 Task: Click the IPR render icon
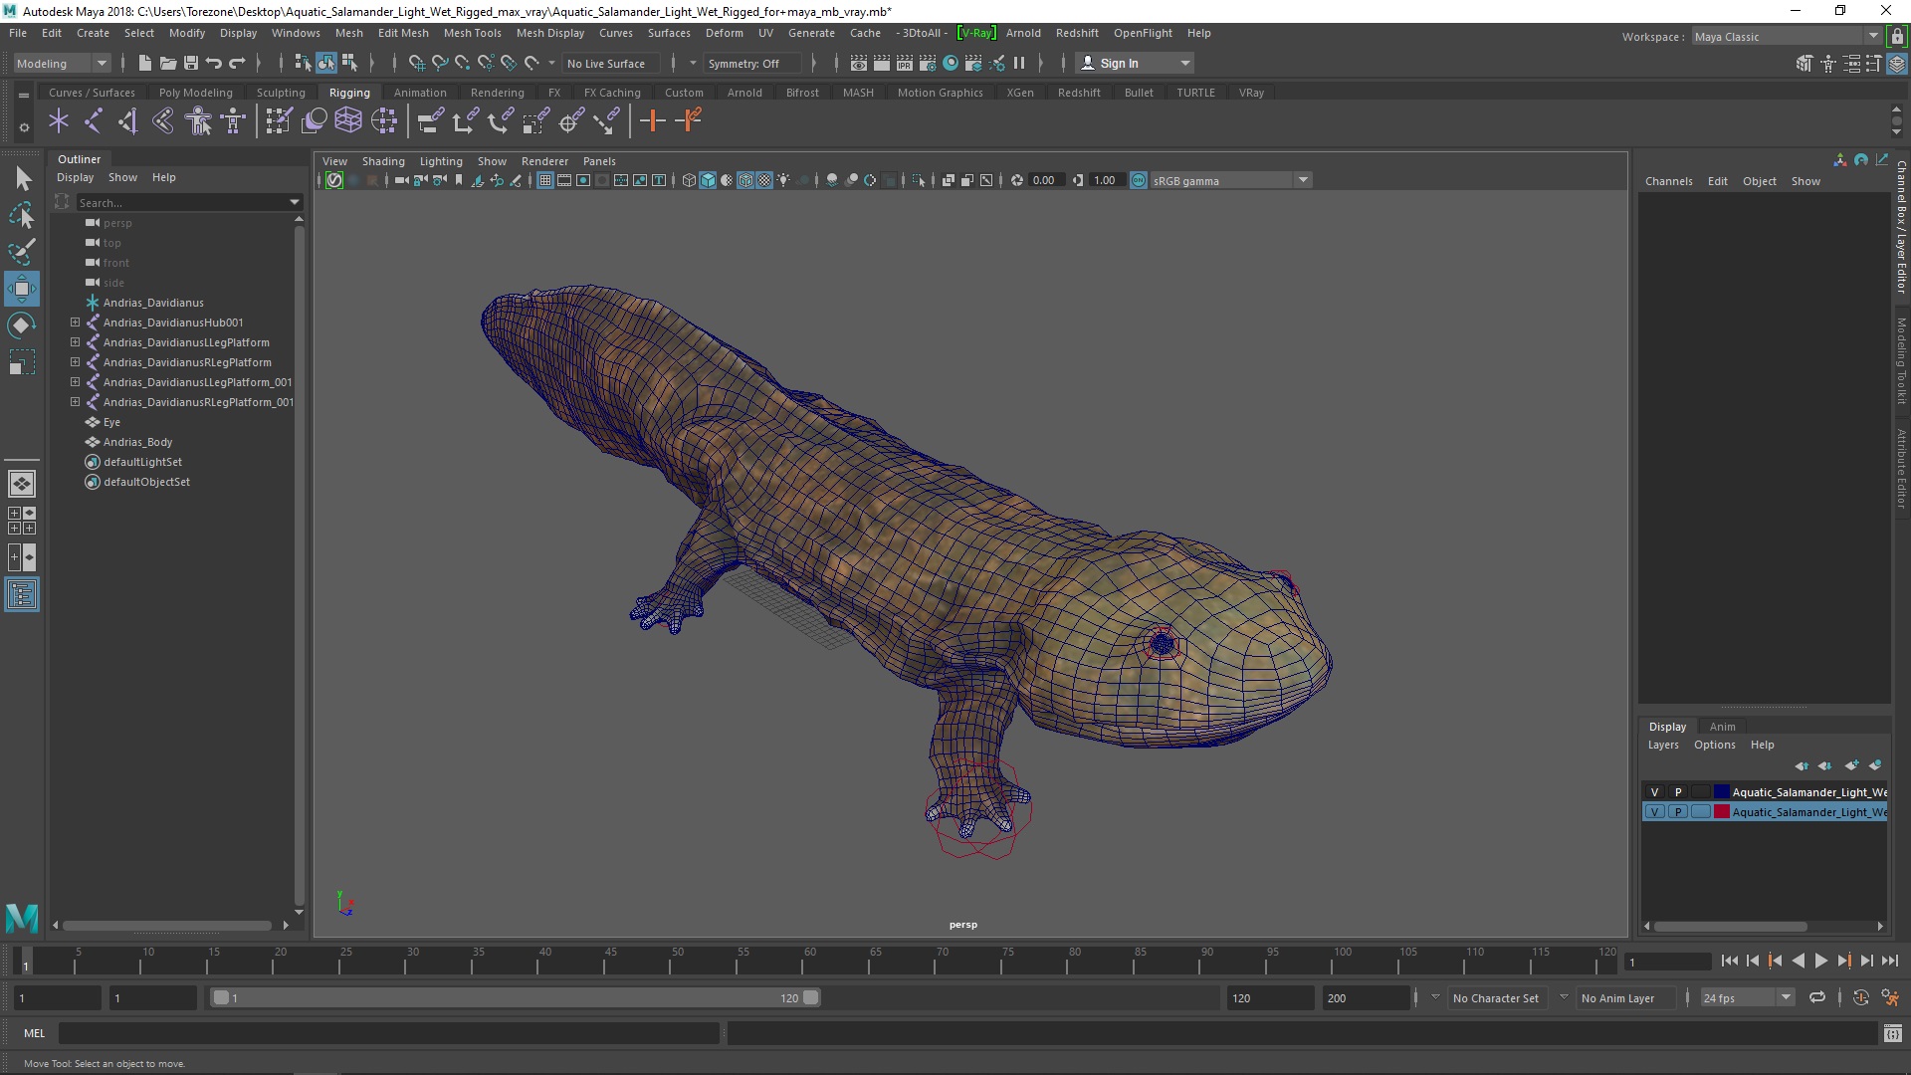905,63
